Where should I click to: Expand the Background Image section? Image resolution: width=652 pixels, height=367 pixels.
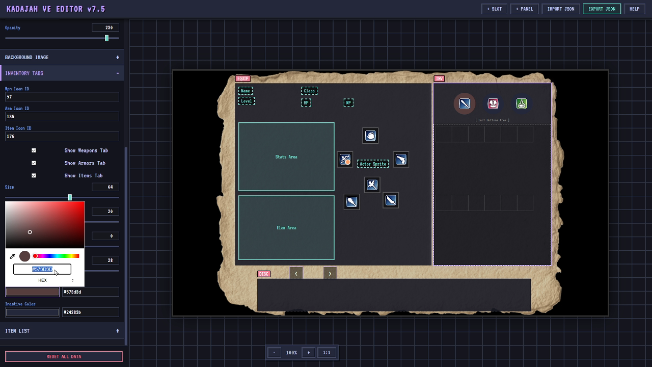pos(62,57)
